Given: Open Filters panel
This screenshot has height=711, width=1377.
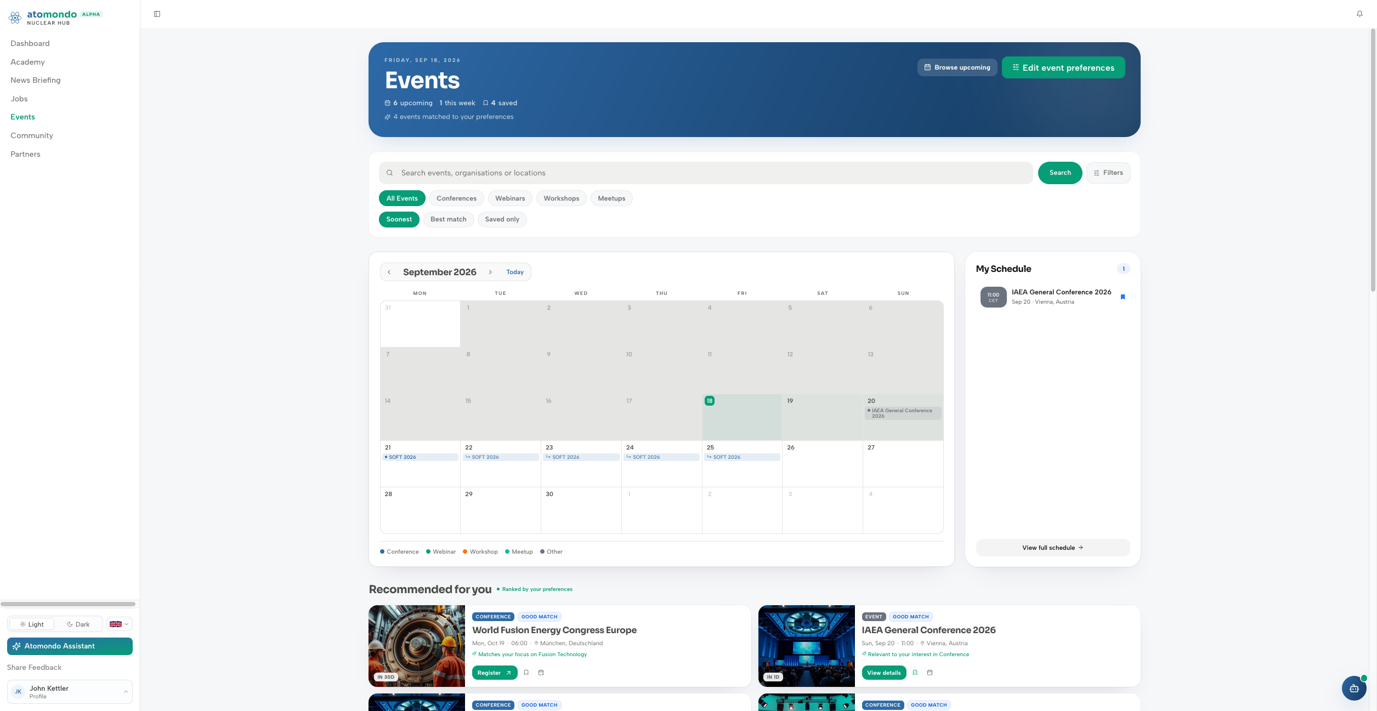Looking at the screenshot, I should (1108, 173).
